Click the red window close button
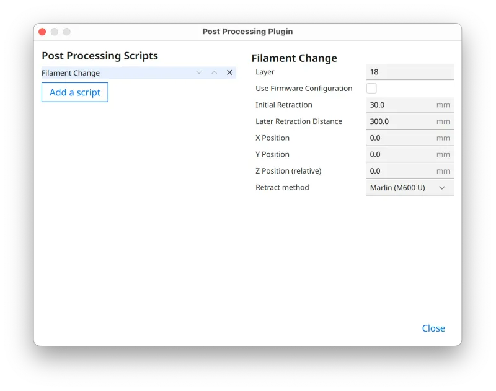The image size is (496, 391). point(42,32)
